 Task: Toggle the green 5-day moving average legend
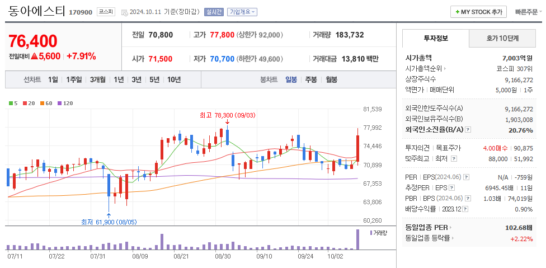tap(11, 104)
